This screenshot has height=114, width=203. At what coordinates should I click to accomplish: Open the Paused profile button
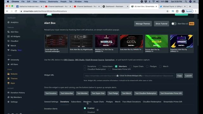[187, 11]
